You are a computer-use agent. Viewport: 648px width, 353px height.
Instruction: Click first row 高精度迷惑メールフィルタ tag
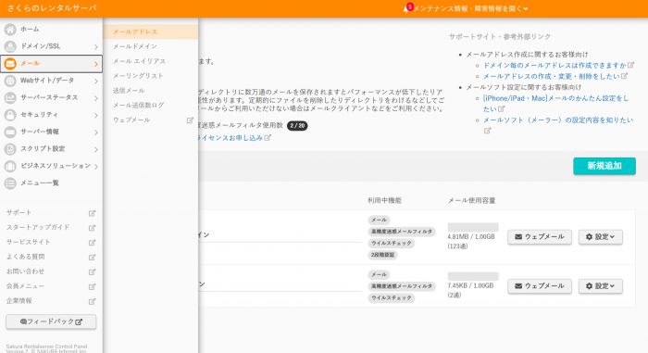pos(401,232)
